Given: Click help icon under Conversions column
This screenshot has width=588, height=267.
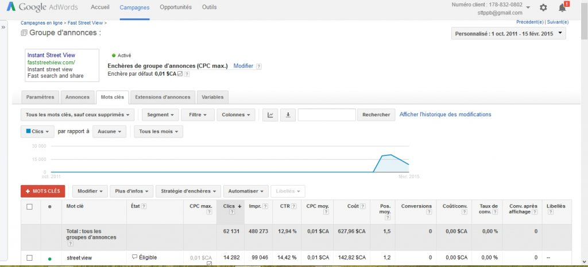Looking at the screenshot, I should [x=429, y=212].
